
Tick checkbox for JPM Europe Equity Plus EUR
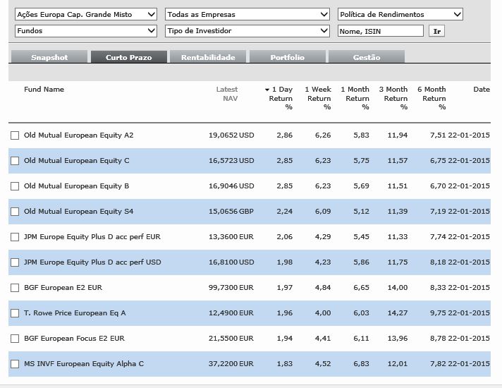(x=15, y=237)
